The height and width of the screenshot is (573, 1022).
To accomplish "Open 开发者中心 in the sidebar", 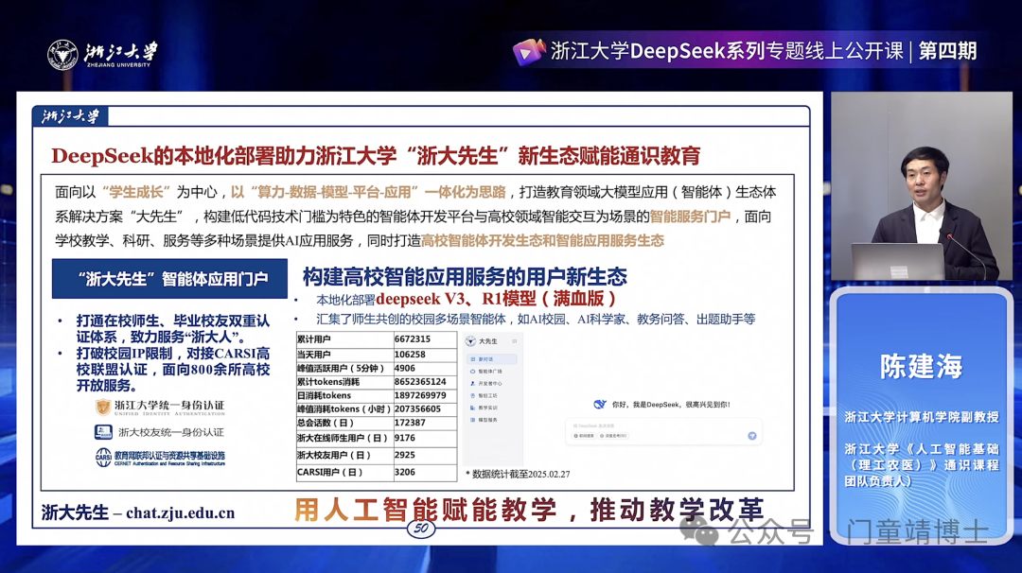I will point(486,384).
